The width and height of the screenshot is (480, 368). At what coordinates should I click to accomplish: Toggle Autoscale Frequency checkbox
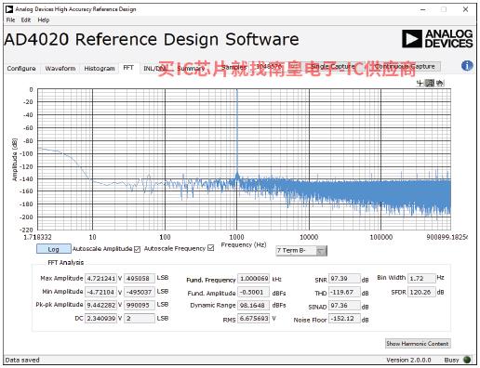point(211,248)
